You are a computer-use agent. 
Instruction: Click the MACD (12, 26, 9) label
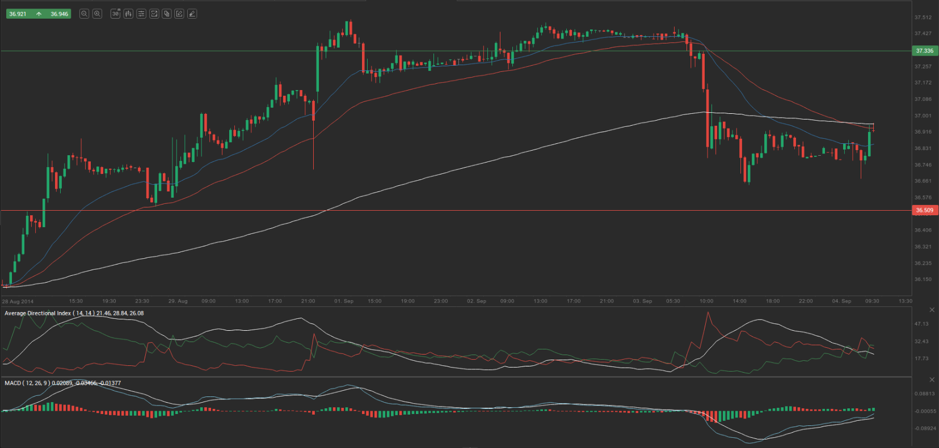point(27,383)
